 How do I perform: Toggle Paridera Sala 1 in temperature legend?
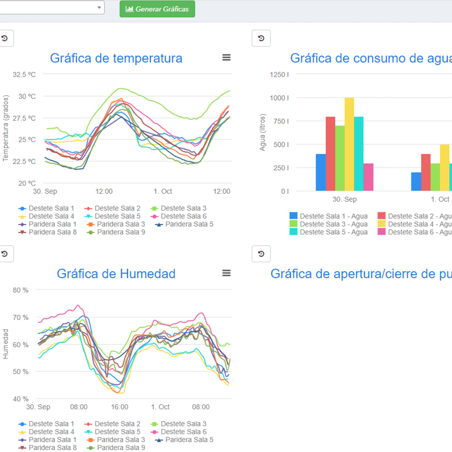[47, 224]
